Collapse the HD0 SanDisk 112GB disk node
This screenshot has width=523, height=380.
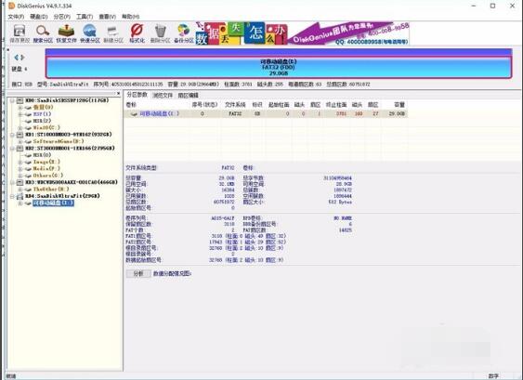click(12, 100)
